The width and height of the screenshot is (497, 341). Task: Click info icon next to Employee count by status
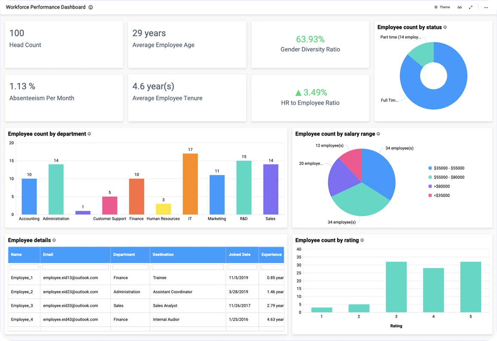tap(445, 27)
